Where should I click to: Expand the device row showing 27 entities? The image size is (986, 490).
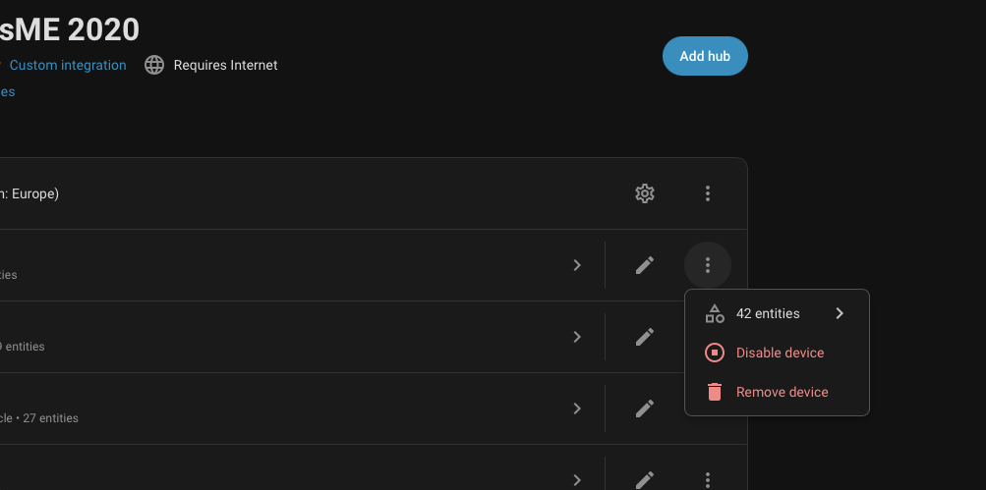click(x=577, y=408)
